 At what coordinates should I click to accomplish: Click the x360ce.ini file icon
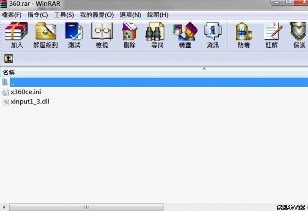(x=5, y=92)
